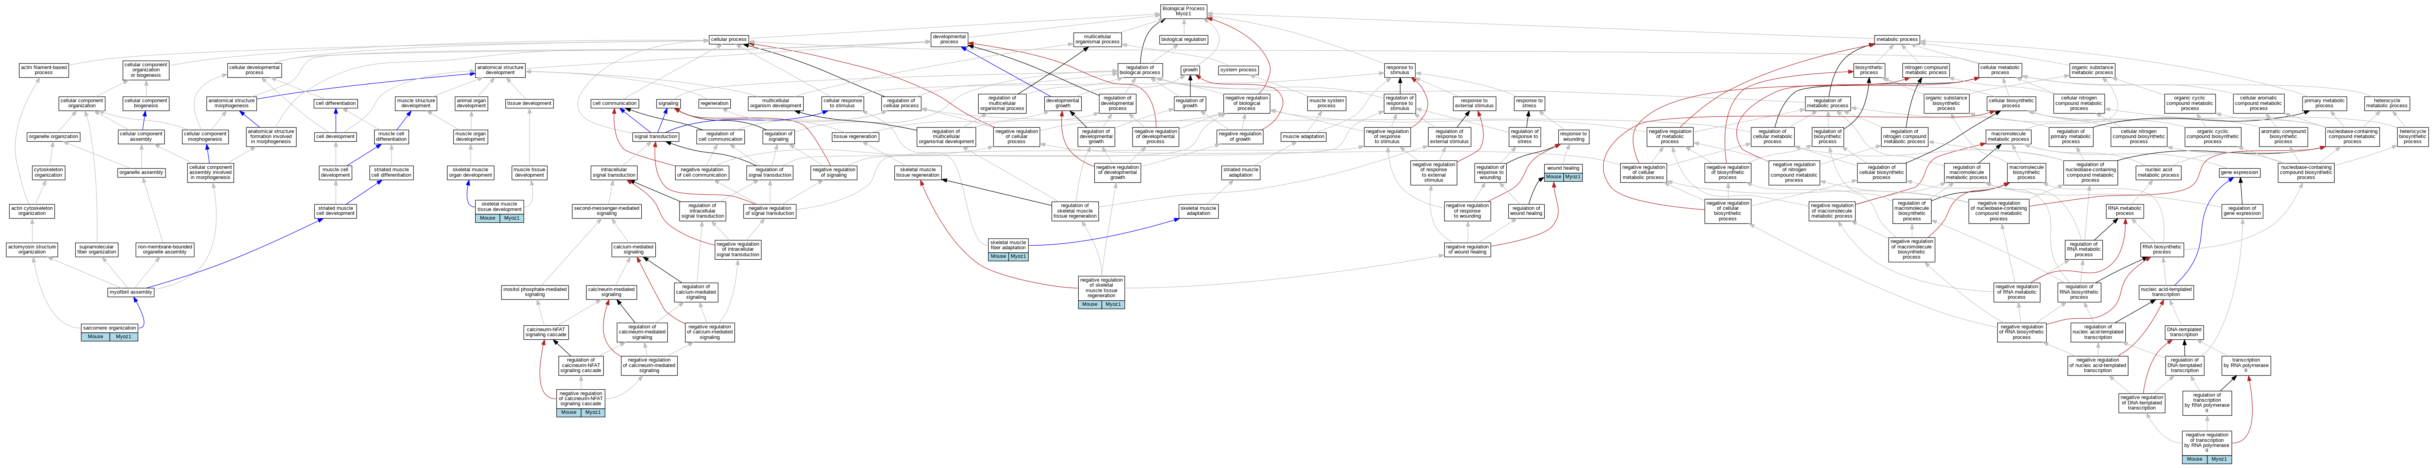This screenshot has height=468, width=2435.
Task: Click the 'animal organ development' node
Action: 472,103
